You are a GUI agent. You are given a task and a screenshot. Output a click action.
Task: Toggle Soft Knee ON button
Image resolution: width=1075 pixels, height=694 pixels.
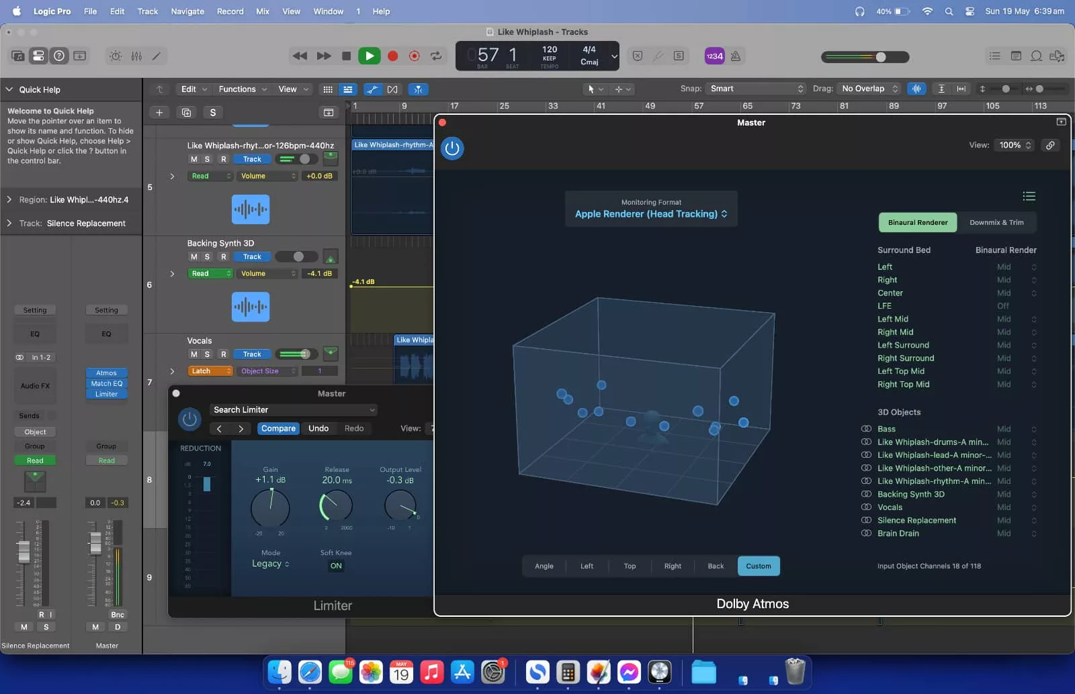click(x=336, y=566)
